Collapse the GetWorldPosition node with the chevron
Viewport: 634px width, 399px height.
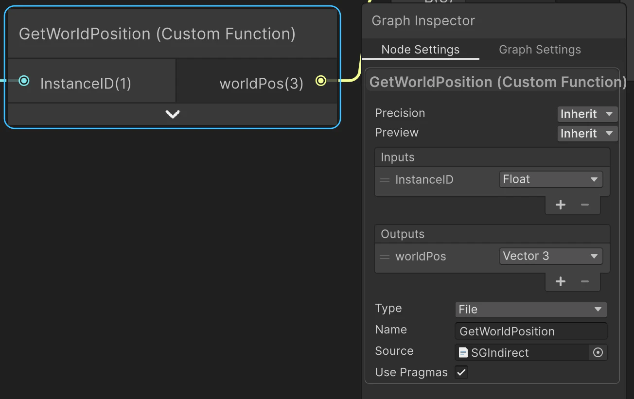click(x=173, y=114)
